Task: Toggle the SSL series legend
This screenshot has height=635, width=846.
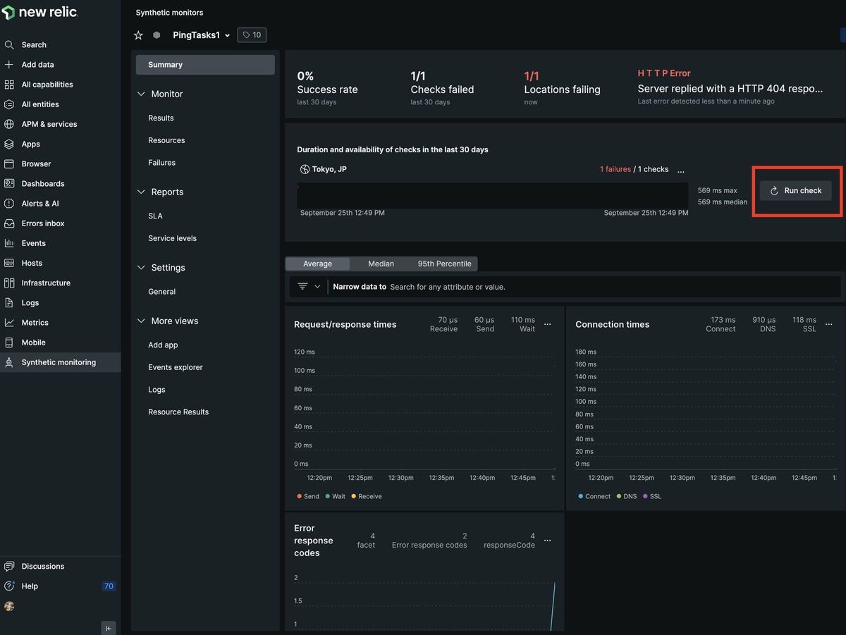Action: click(x=652, y=496)
